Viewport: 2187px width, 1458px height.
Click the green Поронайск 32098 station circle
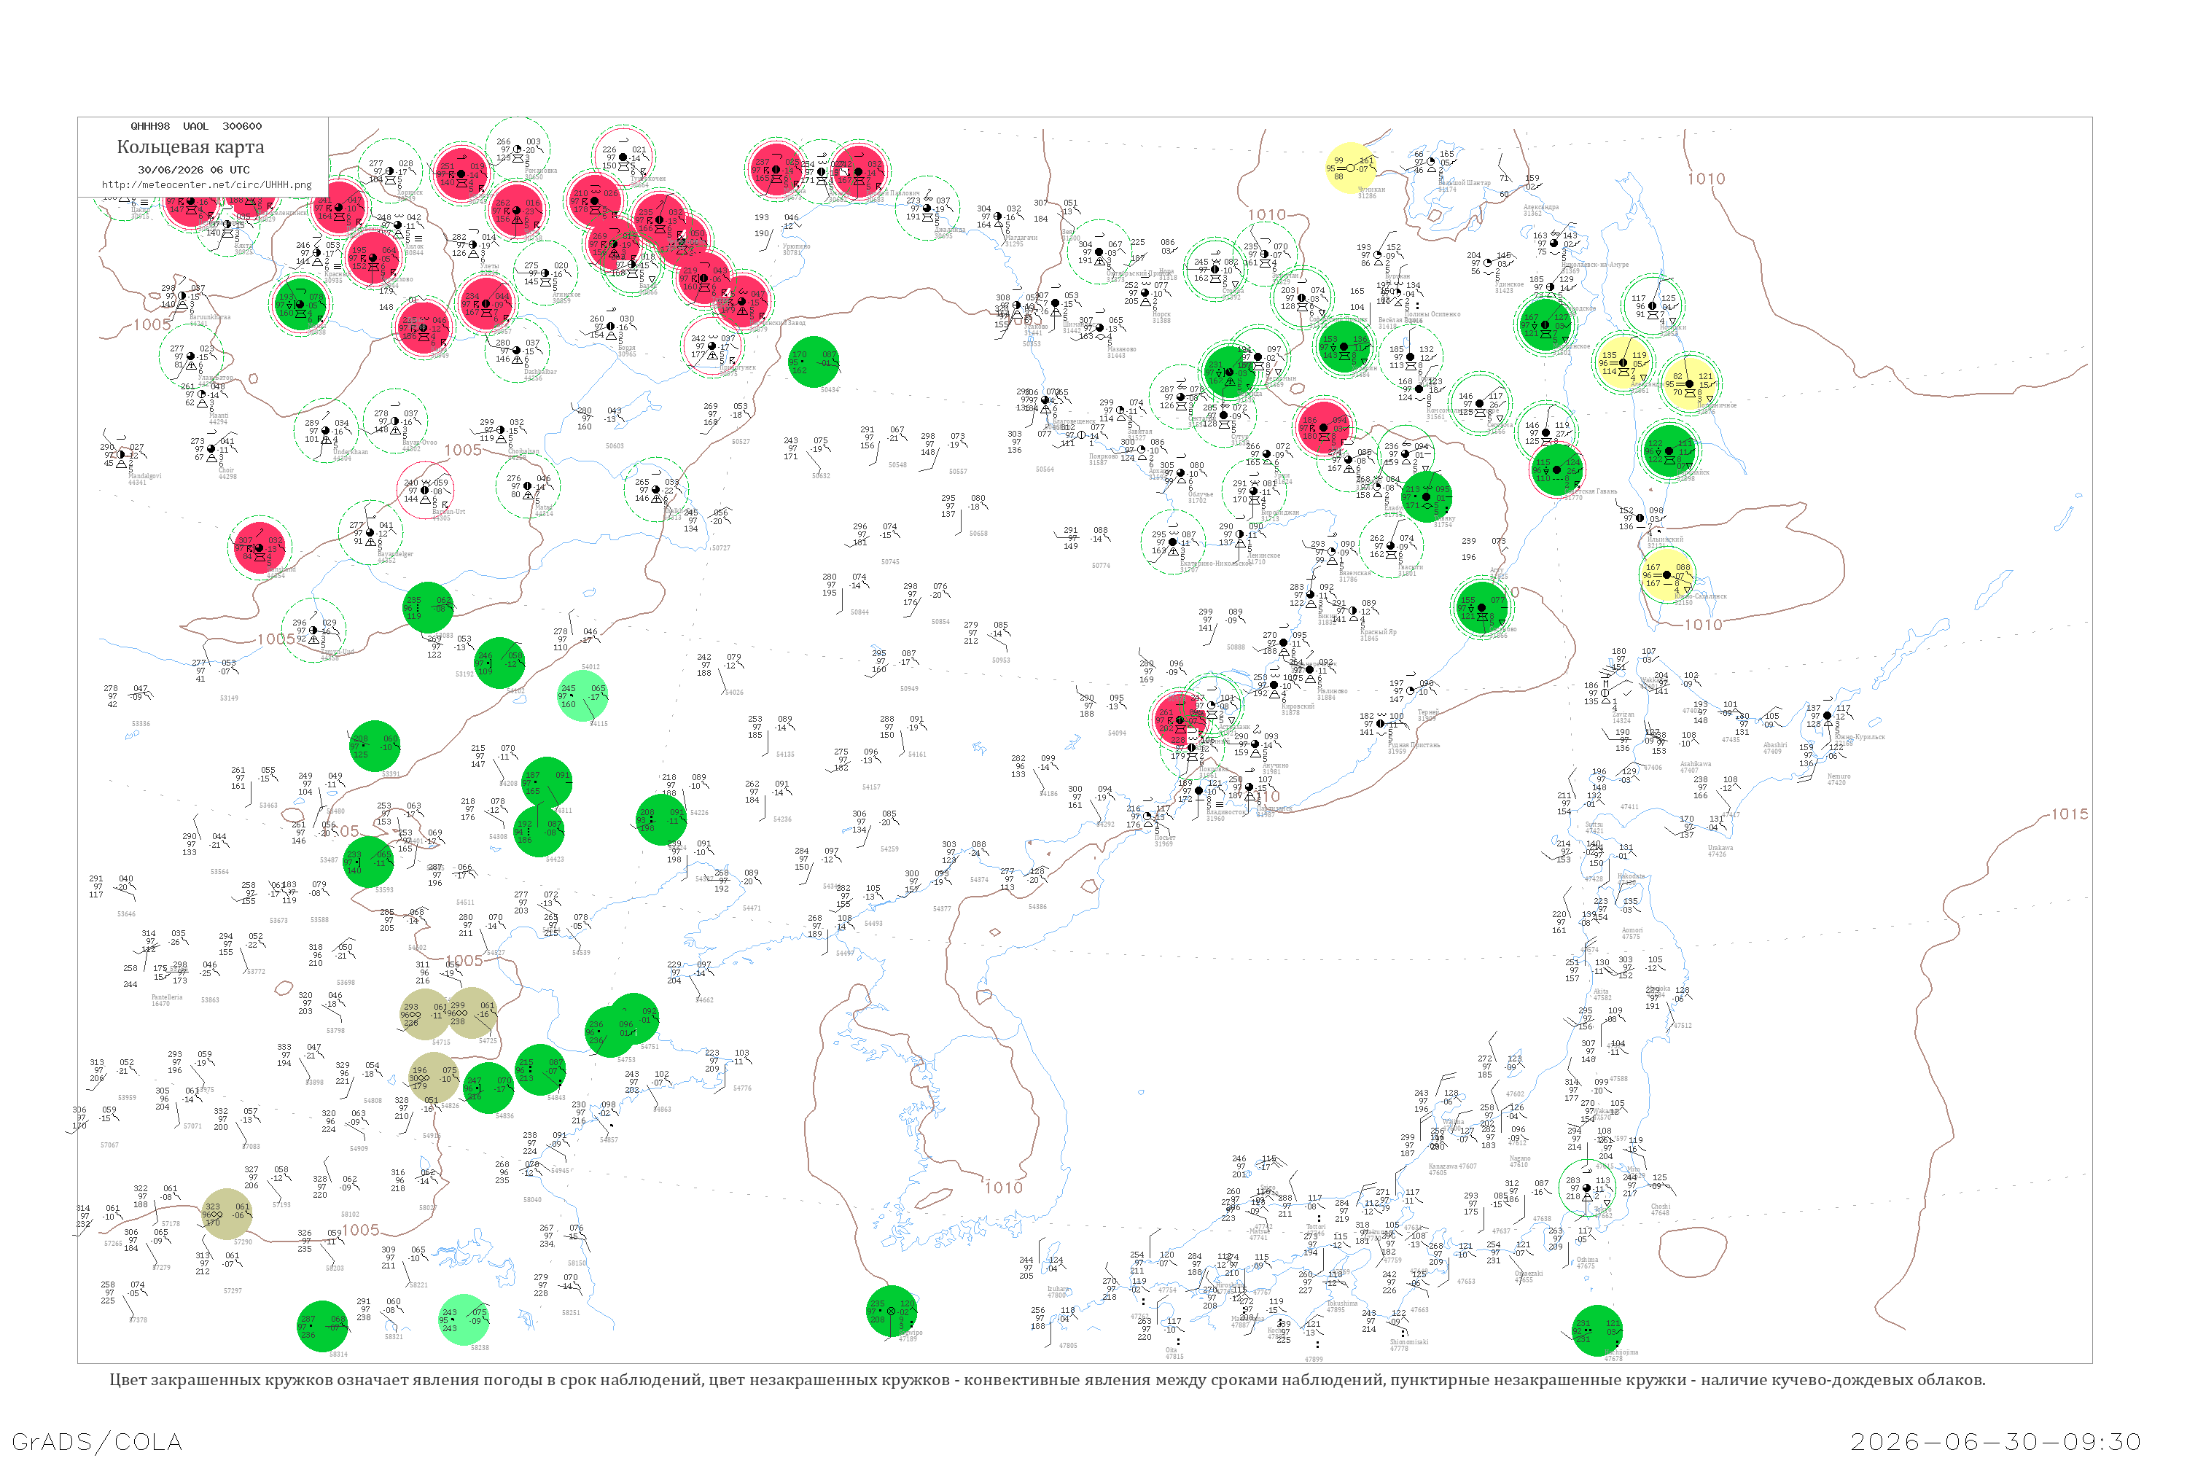(1670, 451)
